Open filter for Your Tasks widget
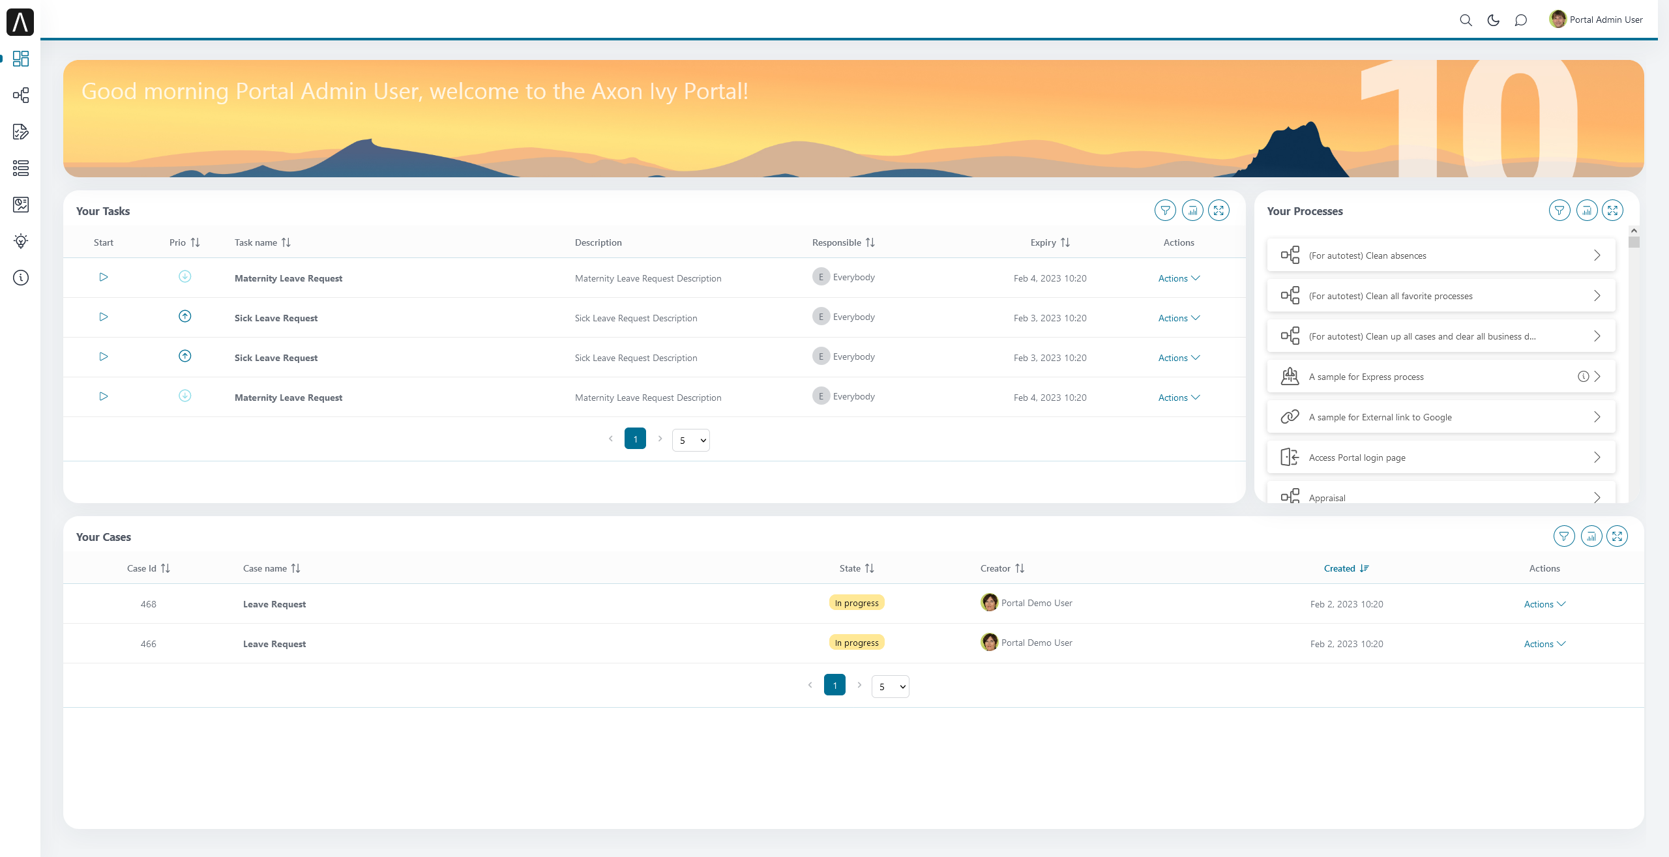Image resolution: width=1669 pixels, height=857 pixels. [1165, 211]
